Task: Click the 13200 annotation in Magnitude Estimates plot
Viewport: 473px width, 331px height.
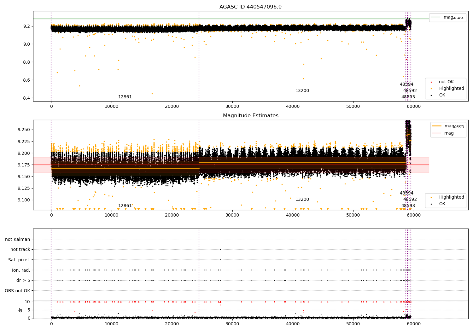Action: [x=302, y=200]
